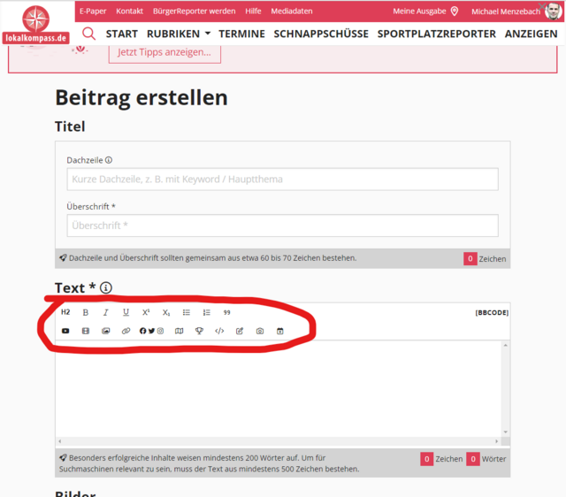Open the Mediadaten link

click(292, 11)
